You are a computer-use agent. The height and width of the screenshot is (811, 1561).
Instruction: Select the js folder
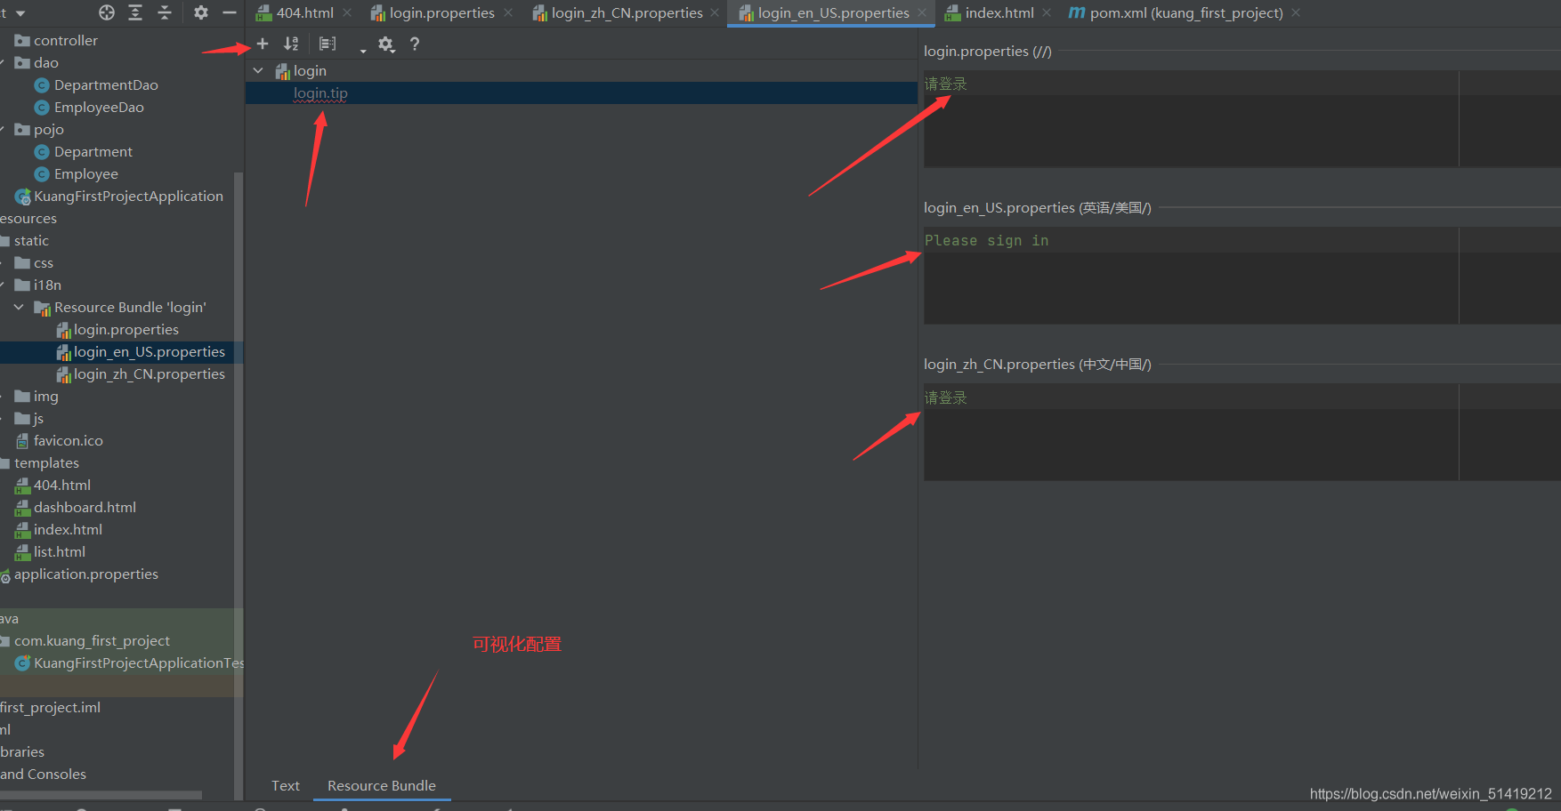pos(38,418)
